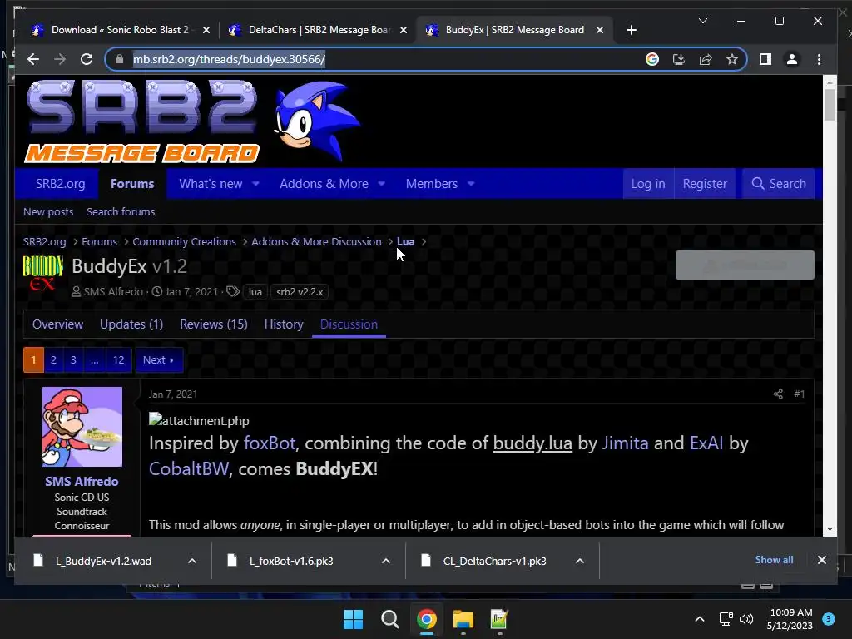The image size is (852, 639).
Task: Close the downloads bar
Action: coord(821,560)
